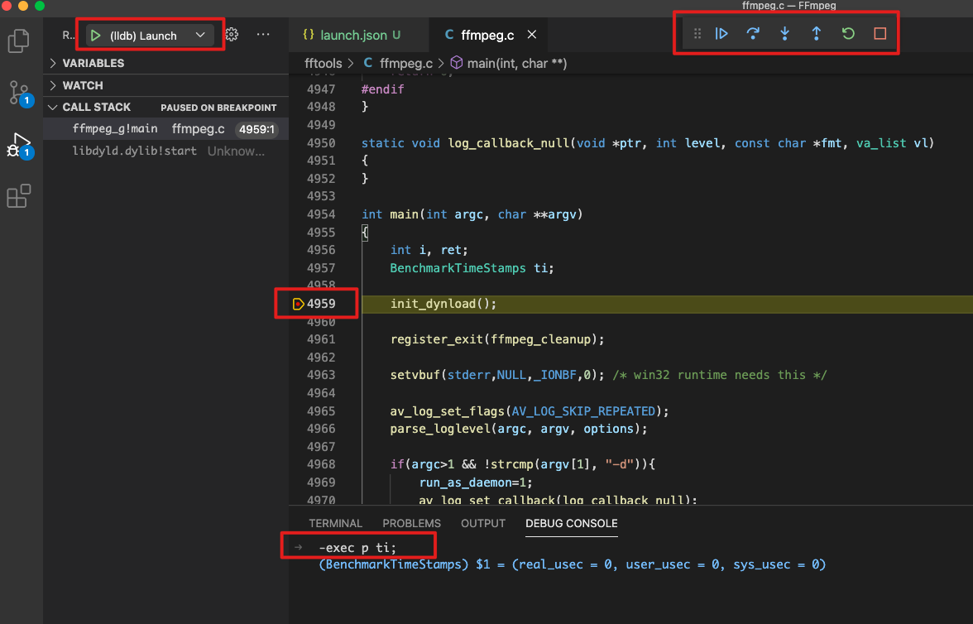The width and height of the screenshot is (973, 624).
Task: Select ffmpeg_g!main call stack frame
Action: tap(166, 129)
